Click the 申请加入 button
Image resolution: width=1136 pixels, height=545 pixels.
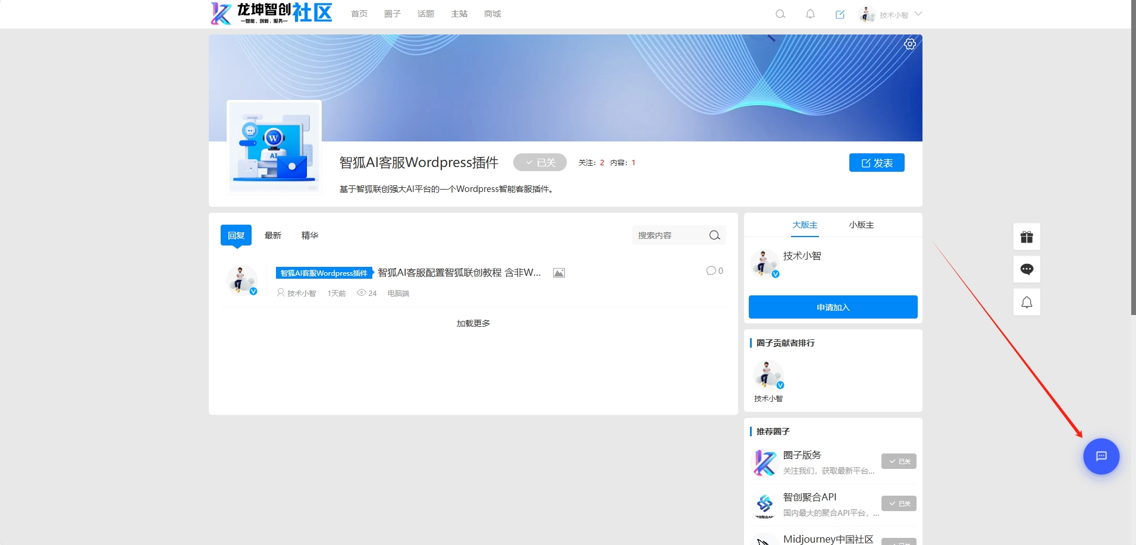pyautogui.click(x=833, y=307)
